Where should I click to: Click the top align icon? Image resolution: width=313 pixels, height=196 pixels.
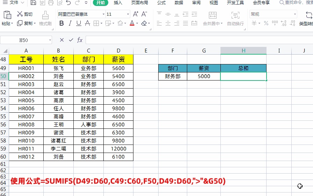(159, 14)
